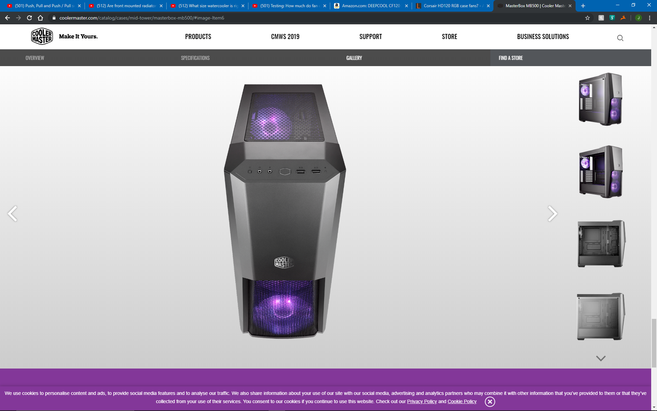Reload the page
Viewport: 657px width, 411px height.
pos(29,18)
